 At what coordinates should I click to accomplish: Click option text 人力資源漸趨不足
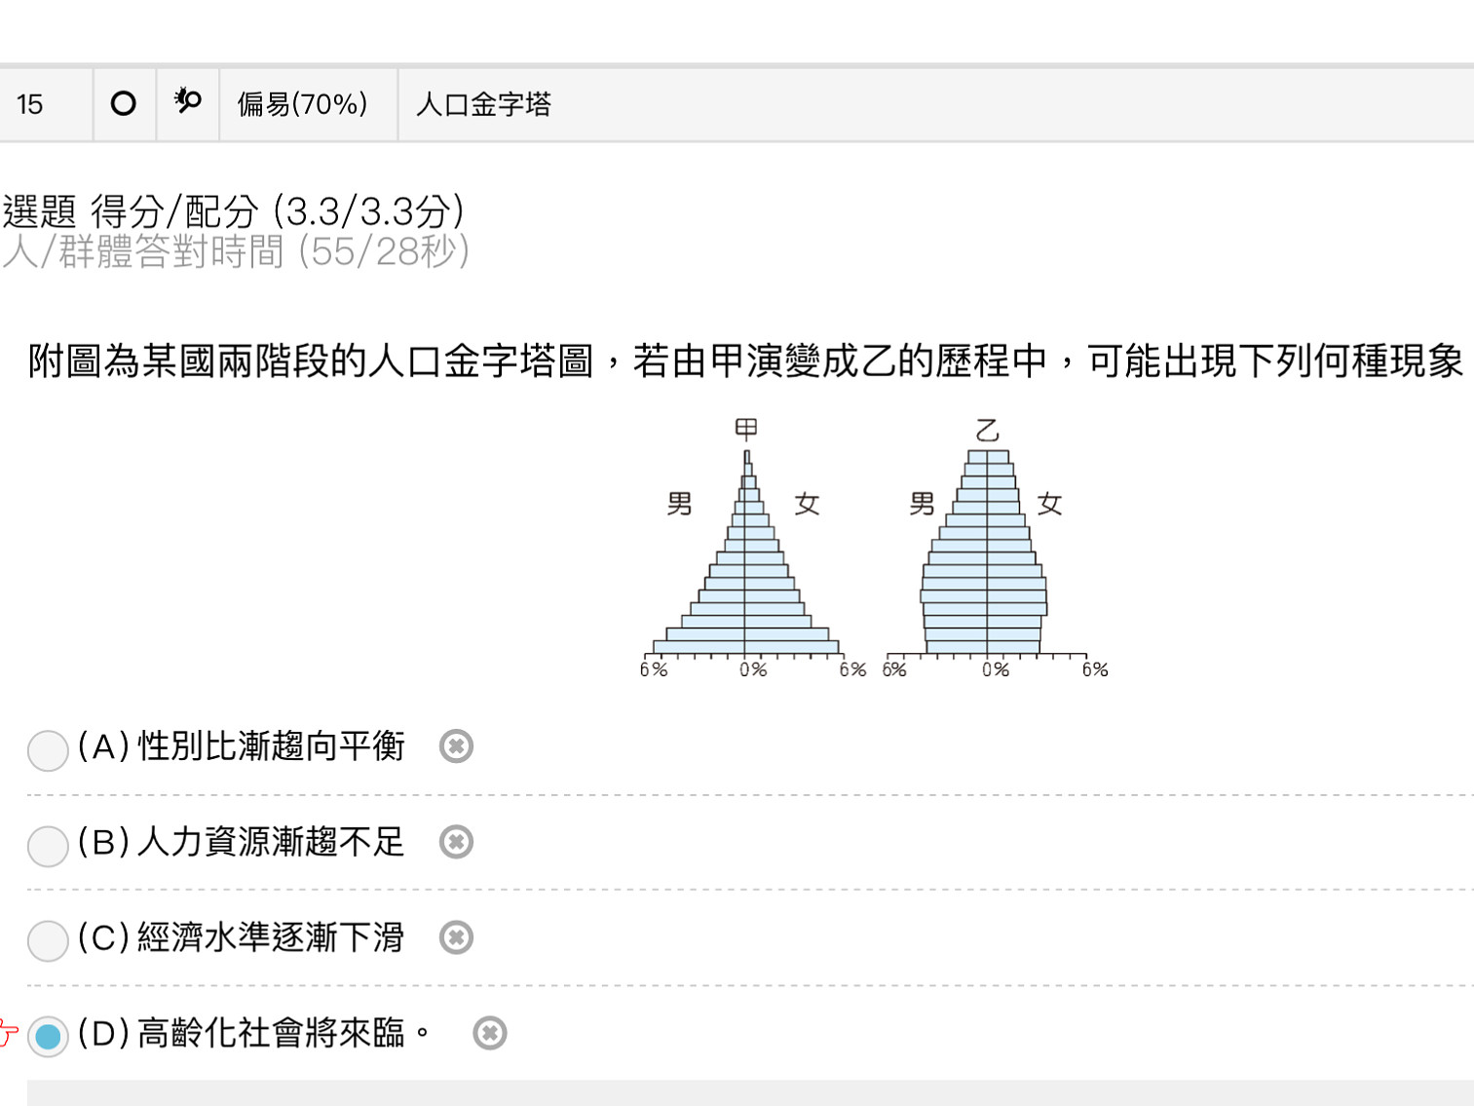pyautogui.click(x=271, y=842)
